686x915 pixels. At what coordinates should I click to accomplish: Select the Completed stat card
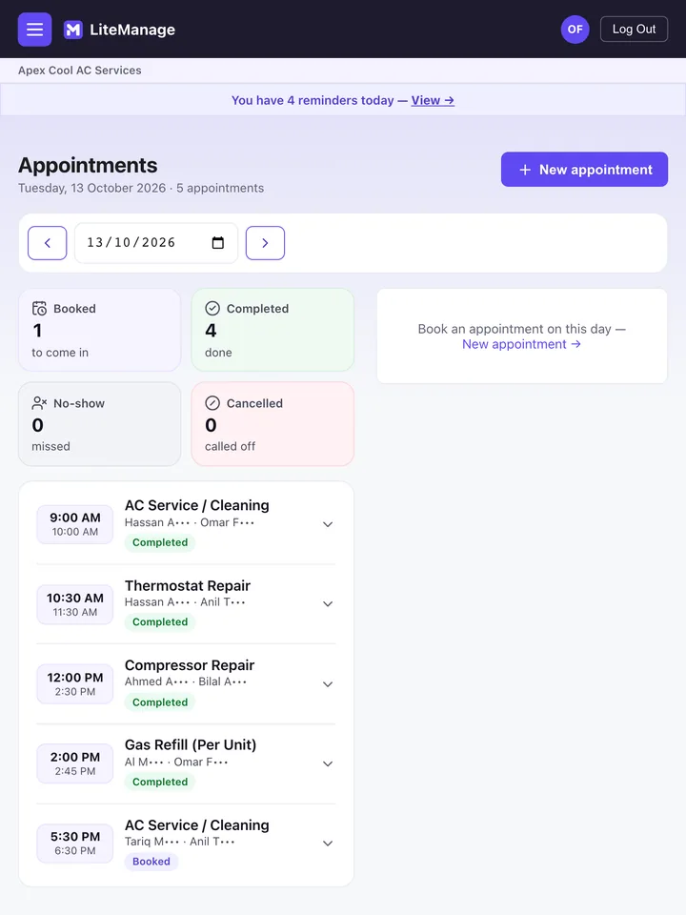(272, 331)
